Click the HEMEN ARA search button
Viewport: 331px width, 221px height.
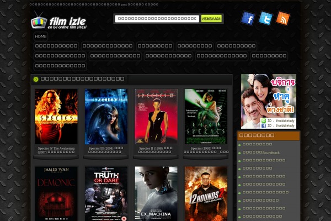pos(211,19)
